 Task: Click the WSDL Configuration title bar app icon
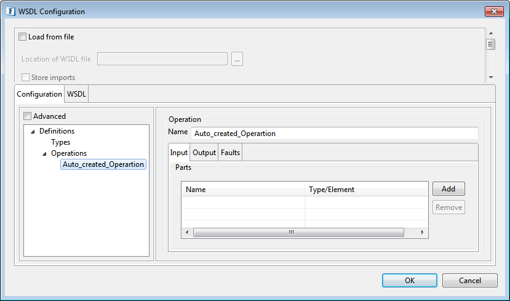click(10, 12)
